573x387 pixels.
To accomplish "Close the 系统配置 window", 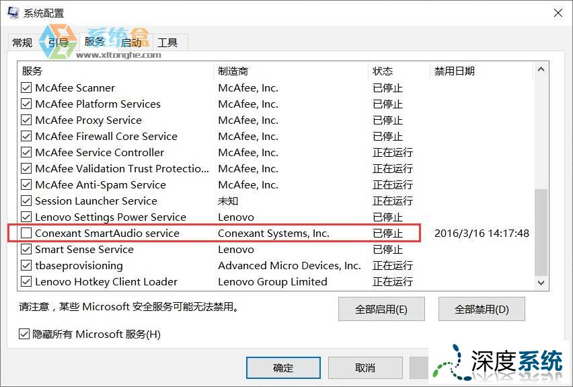I will pyautogui.click(x=558, y=13).
